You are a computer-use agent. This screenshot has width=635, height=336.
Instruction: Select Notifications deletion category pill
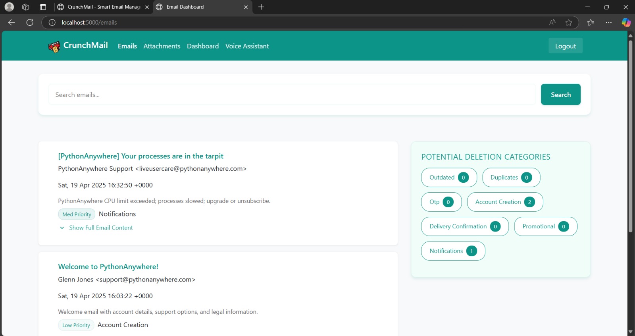coord(453,251)
